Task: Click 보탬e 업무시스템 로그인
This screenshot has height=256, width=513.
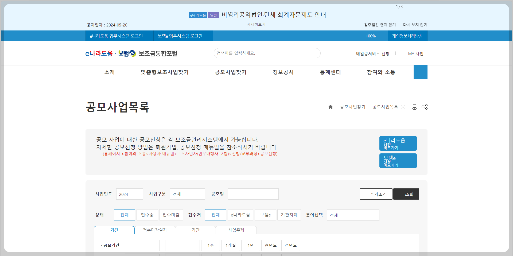Action: click(183, 36)
